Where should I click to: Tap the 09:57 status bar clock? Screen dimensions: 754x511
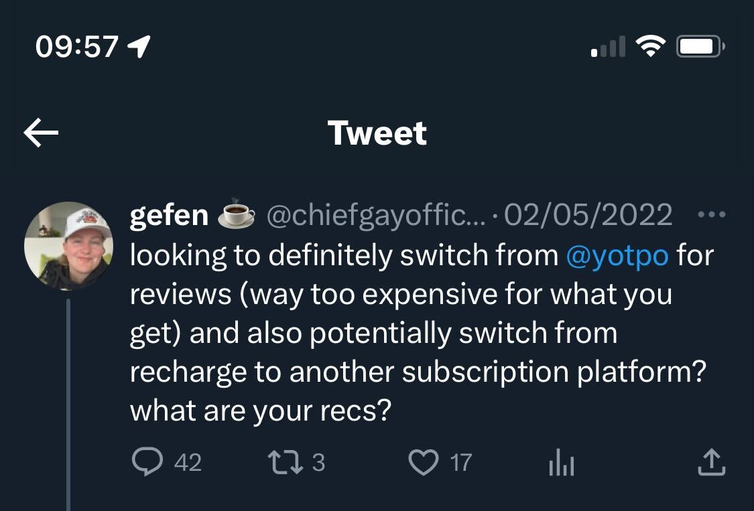click(x=76, y=46)
